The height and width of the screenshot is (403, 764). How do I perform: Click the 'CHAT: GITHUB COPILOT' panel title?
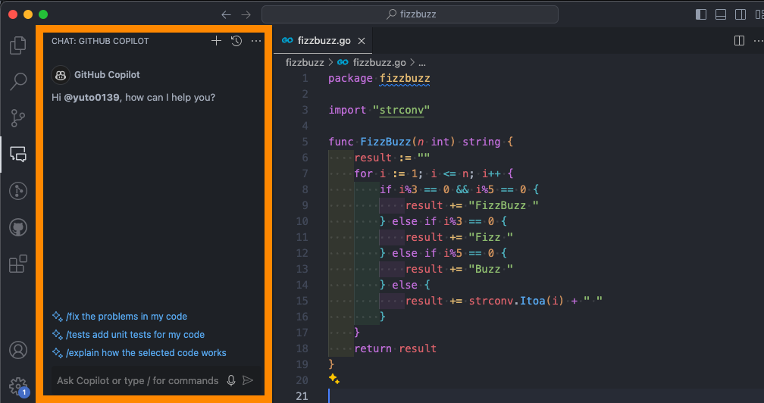[100, 41]
